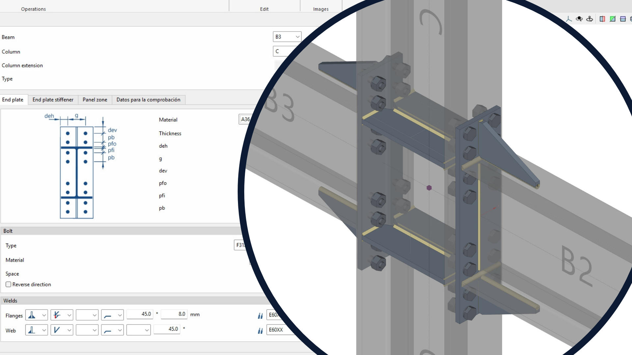The height and width of the screenshot is (355, 632).
Task: Click electrode icon beside Flanges E60XX field
Action: pos(260,316)
